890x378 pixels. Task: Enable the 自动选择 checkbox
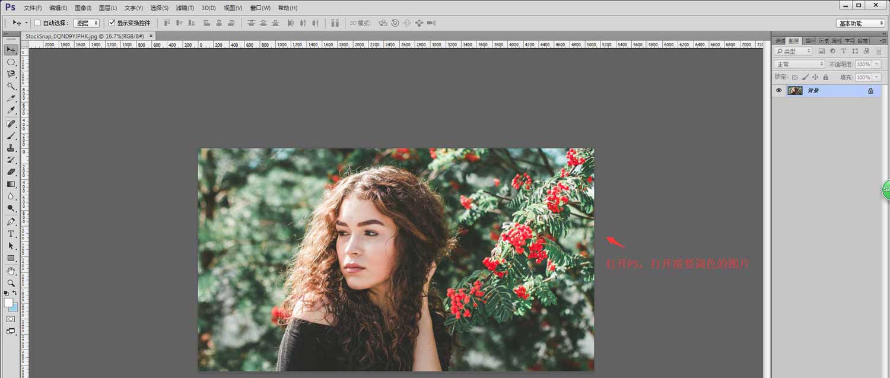(37, 23)
